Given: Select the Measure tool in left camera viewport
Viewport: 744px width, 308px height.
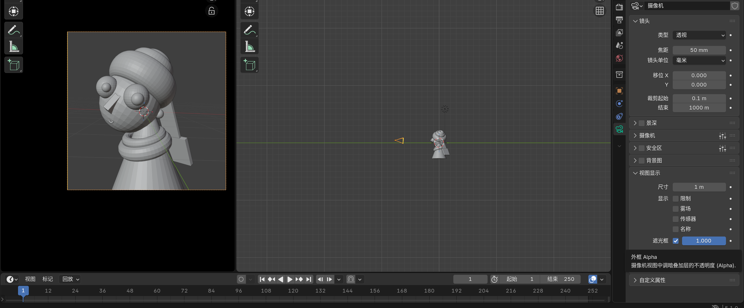Looking at the screenshot, I should [x=13, y=46].
